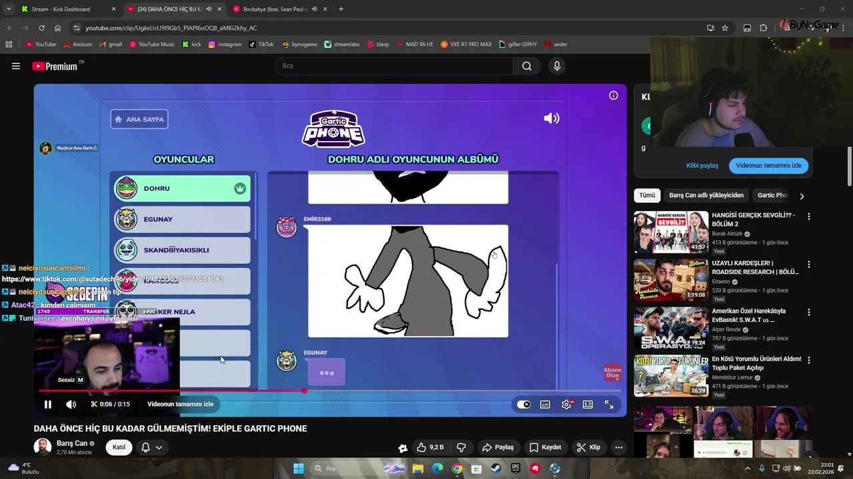Enter fullscreen in the video player
Image resolution: width=853 pixels, height=479 pixels.
click(609, 404)
